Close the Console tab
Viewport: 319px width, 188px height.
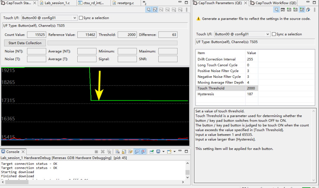point(23,152)
